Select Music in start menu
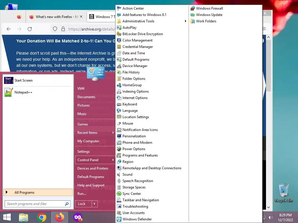This screenshot has width=298, height=223. [x=82, y=114]
